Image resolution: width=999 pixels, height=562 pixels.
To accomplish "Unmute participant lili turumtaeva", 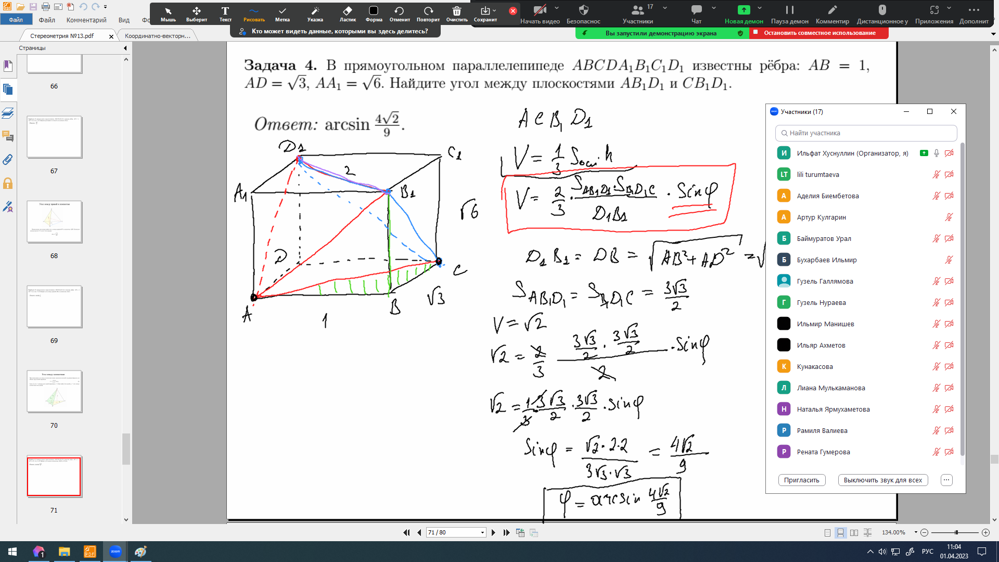I will pyautogui.click(x=936, y=174).
